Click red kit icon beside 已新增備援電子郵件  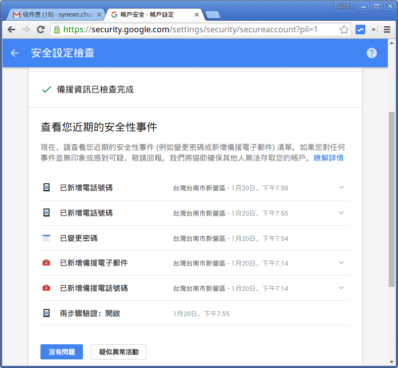(46, 263)
